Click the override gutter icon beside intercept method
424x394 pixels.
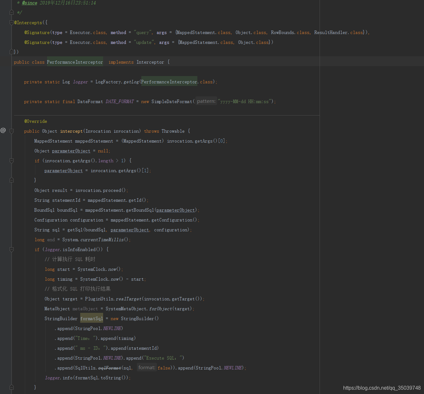point(3,130)
